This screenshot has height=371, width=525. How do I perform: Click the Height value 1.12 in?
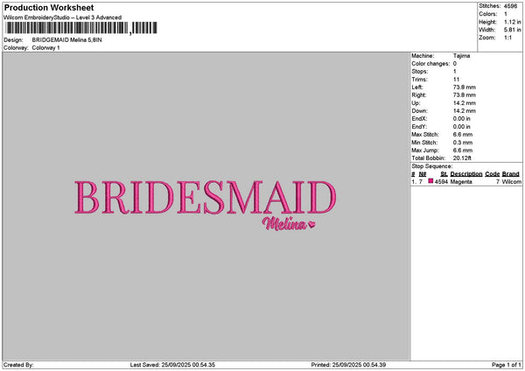click(512, 22)
